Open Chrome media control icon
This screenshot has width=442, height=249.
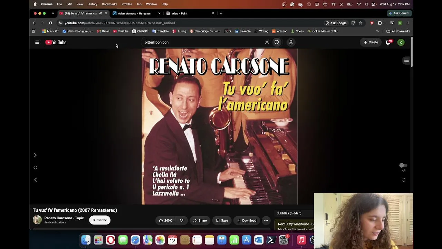[x=392, y=23]
